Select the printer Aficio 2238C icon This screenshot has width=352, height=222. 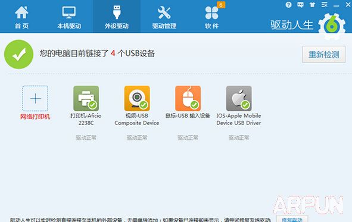[x=86, y=98]
